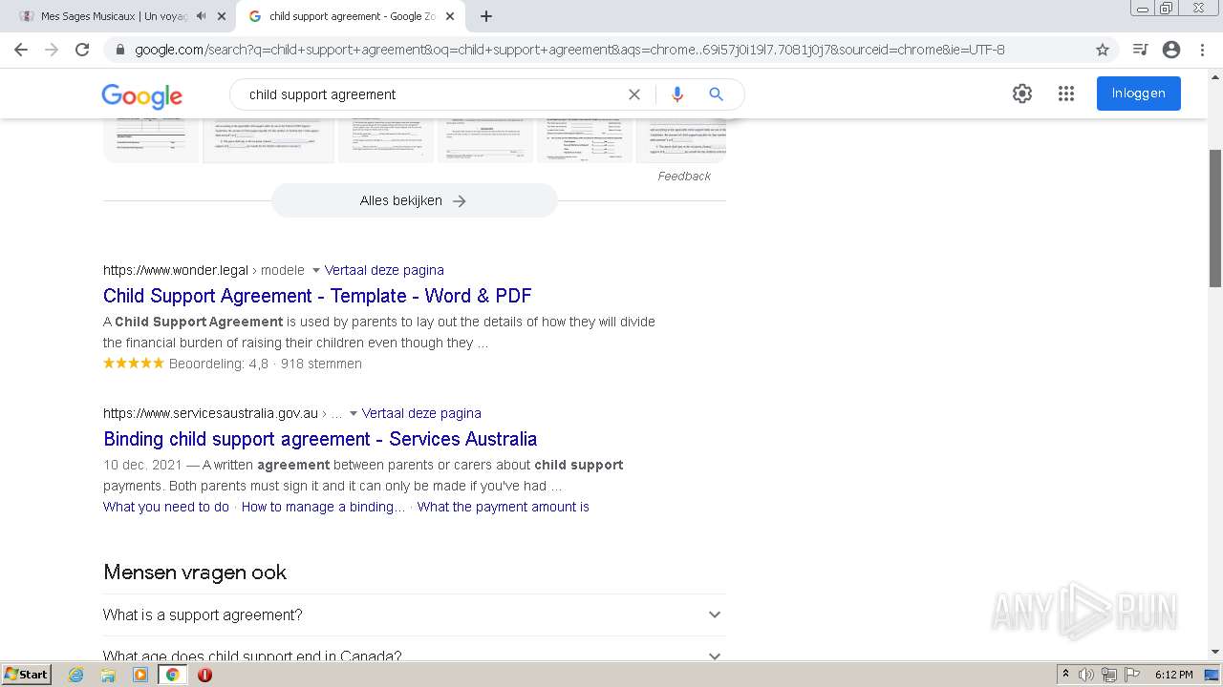This screenshot has width=1223, height=687.
Task: Open File Explorer folder in taskbar
Action: tap(108, 675)
